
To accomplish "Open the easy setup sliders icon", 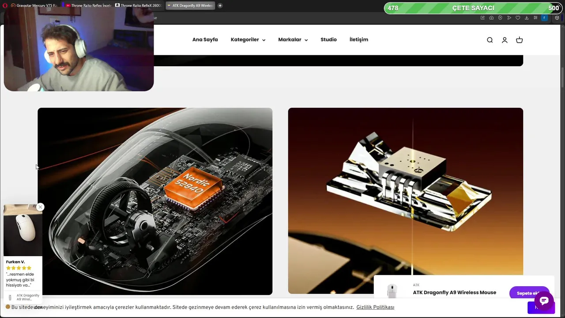I will pyautogui.click(x=535, y=18).
